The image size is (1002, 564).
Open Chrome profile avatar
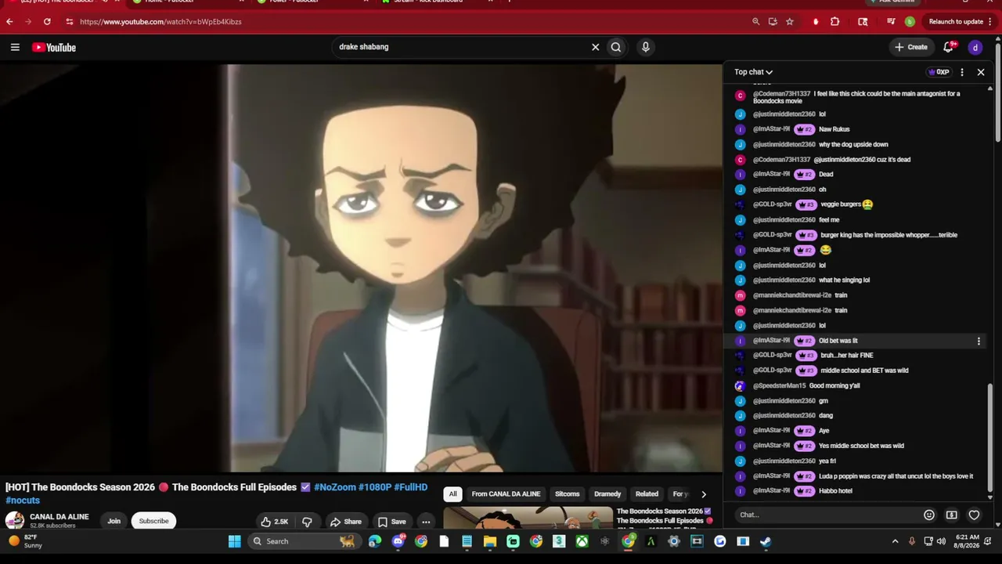coord(910,22)
